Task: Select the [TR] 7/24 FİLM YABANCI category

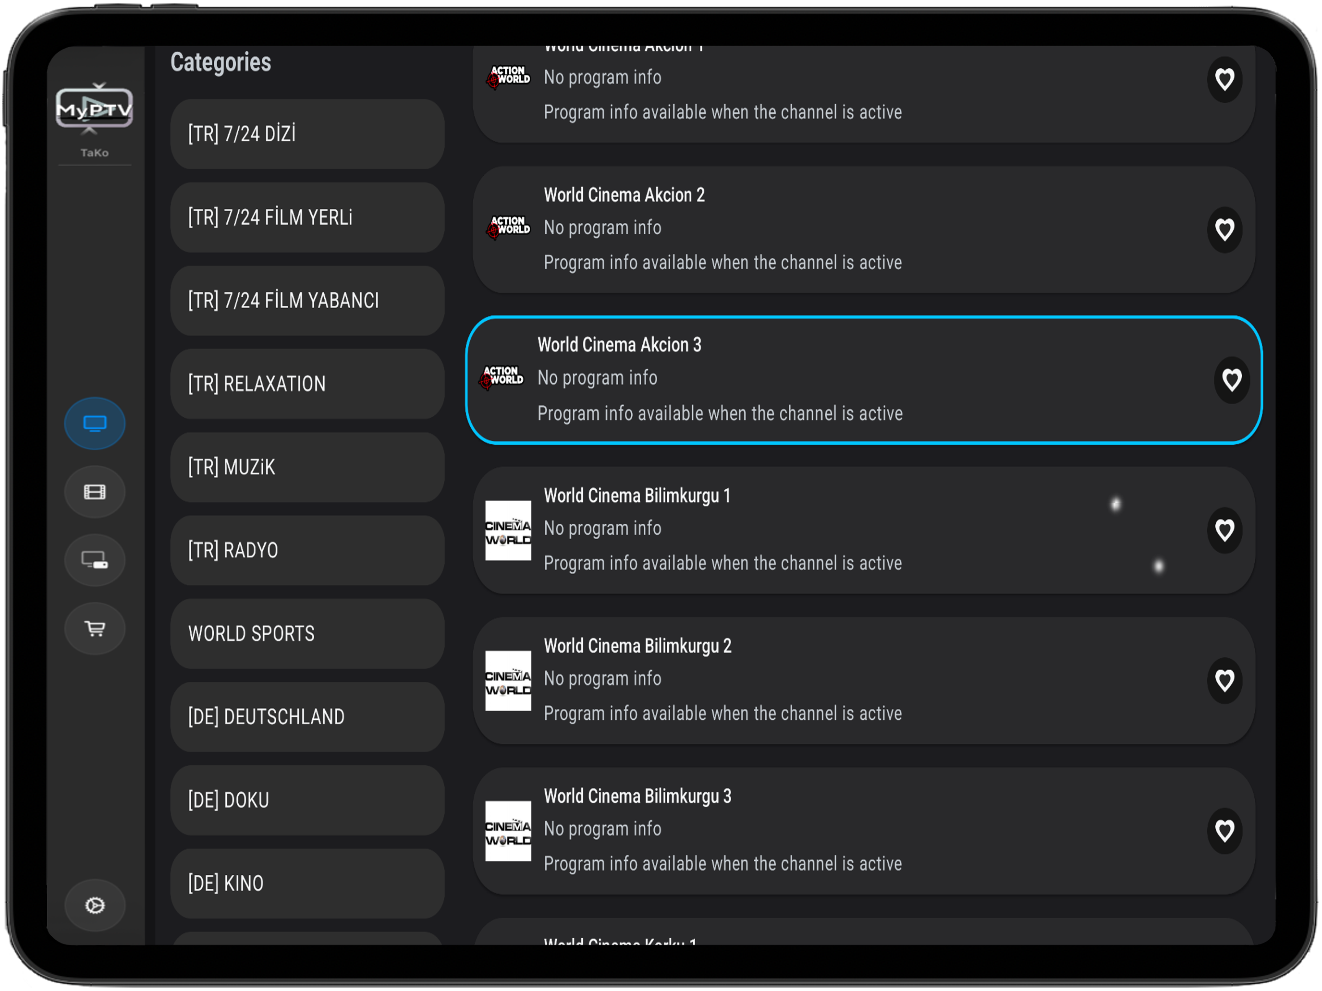Action: [307, 301]
